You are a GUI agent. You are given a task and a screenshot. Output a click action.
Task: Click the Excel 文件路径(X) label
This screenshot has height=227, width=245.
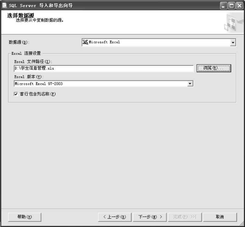33,62
